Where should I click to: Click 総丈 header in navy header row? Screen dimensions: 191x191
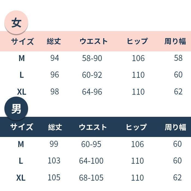(x=55, y=127)
